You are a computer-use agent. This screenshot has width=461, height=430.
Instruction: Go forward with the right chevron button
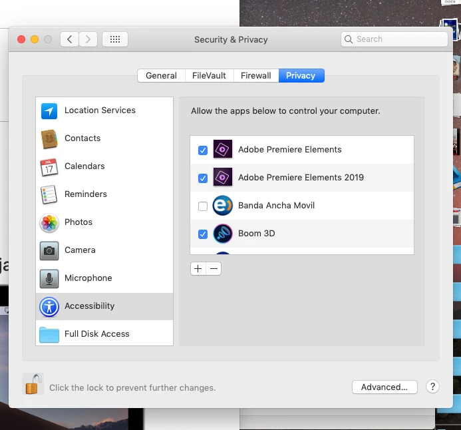(88, 39)
